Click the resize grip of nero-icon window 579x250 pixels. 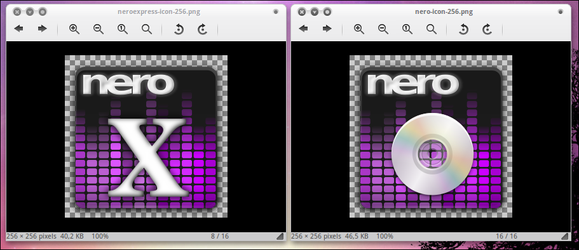point(565,236)
